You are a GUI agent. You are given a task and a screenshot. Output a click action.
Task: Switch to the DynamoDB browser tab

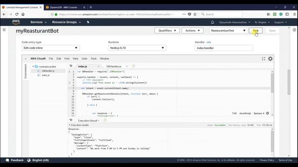click(63, 7)
